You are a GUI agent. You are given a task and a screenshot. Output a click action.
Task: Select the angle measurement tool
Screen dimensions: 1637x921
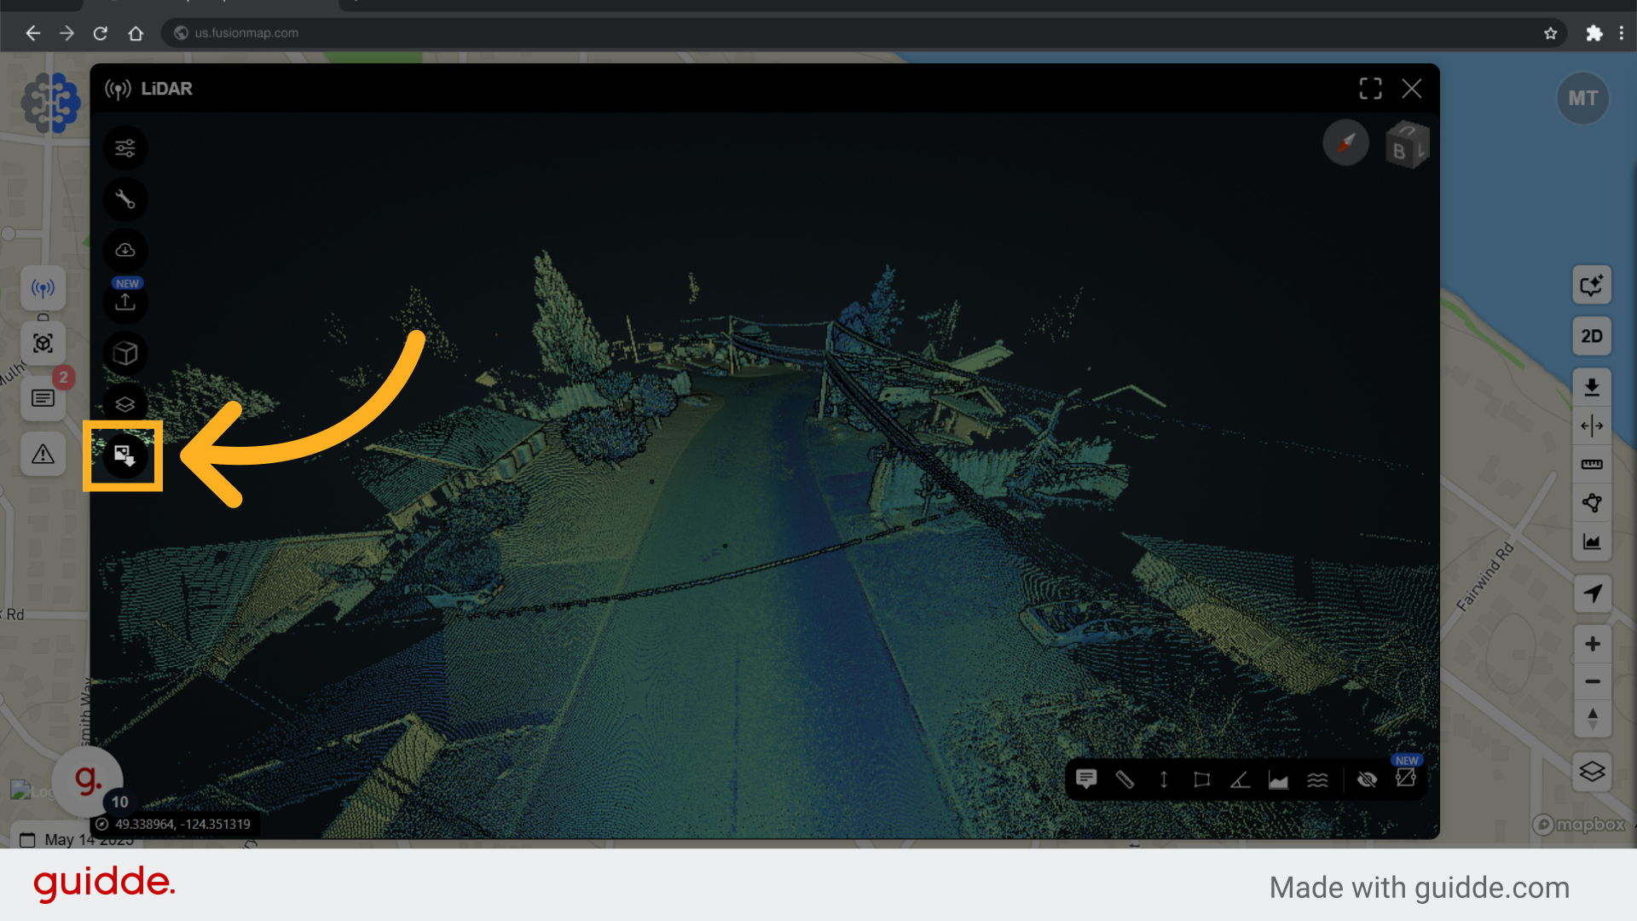coord(1241,779)
